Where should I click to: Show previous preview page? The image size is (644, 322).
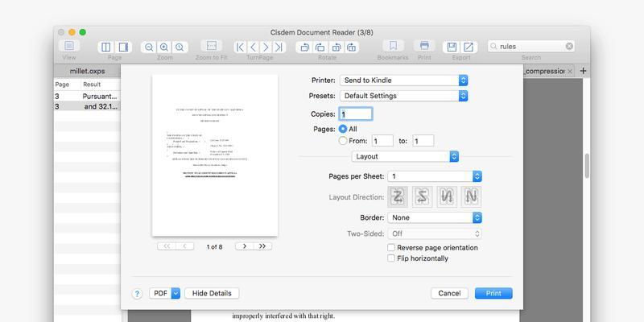[x=185, y=246]
